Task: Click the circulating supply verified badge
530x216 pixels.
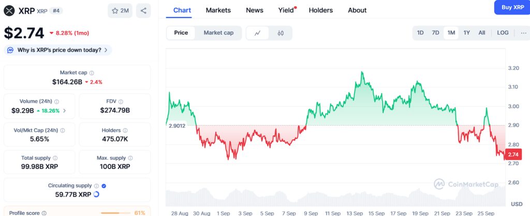Action: click(x=104, y=186)
